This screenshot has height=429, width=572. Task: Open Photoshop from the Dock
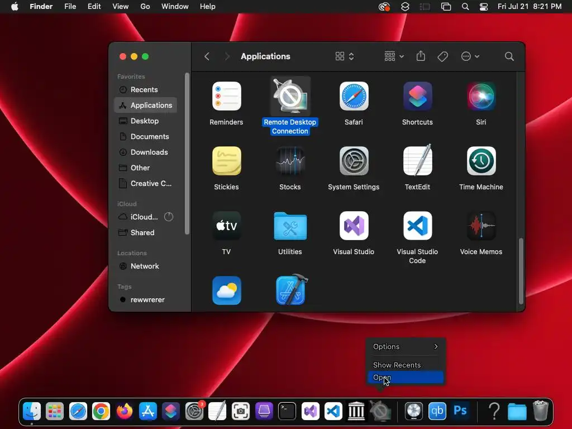(x=460, y=411)
